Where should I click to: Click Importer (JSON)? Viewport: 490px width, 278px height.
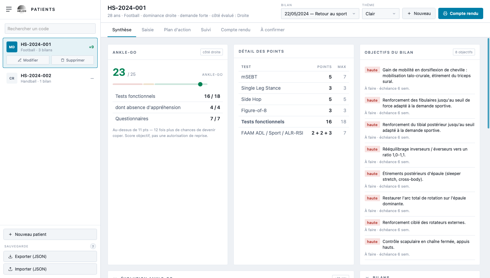pyautogui.click(x=50, y=269)
